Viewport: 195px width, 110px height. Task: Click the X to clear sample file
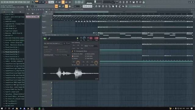coord(69,43)
